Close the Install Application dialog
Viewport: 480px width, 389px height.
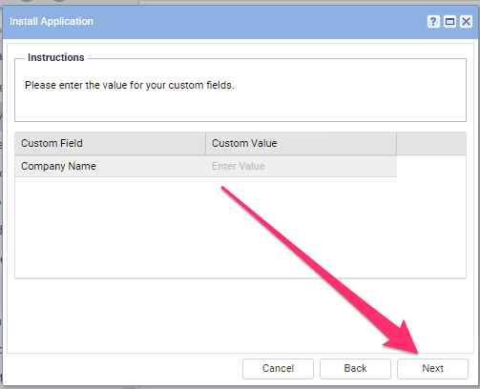[x=466, y=22]
